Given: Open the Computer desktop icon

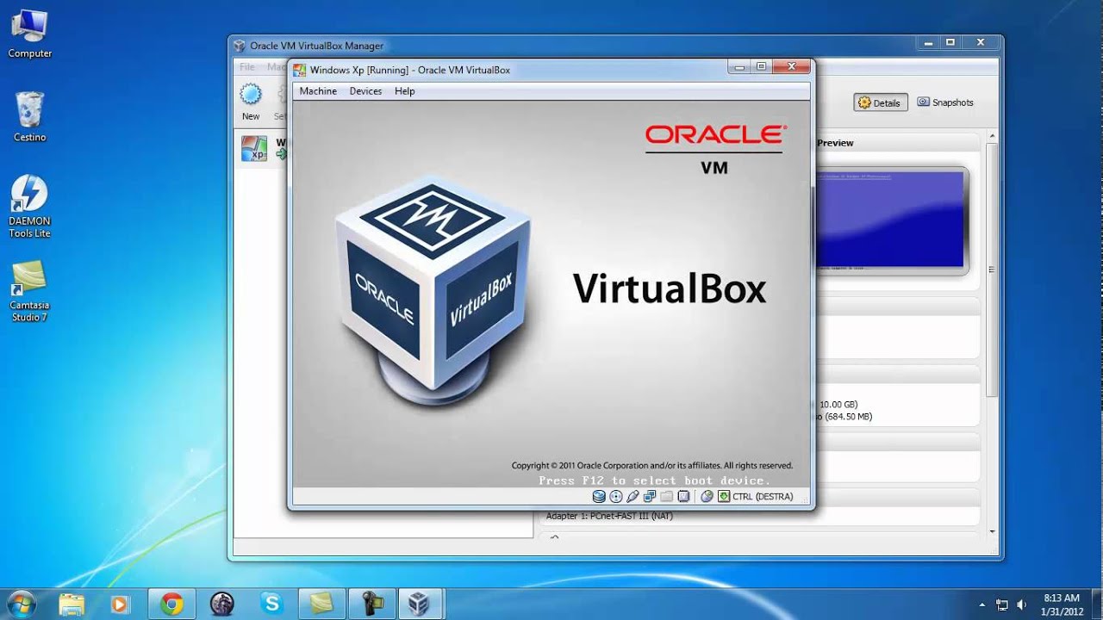Looking at the screenshot, I should point(29,34).
